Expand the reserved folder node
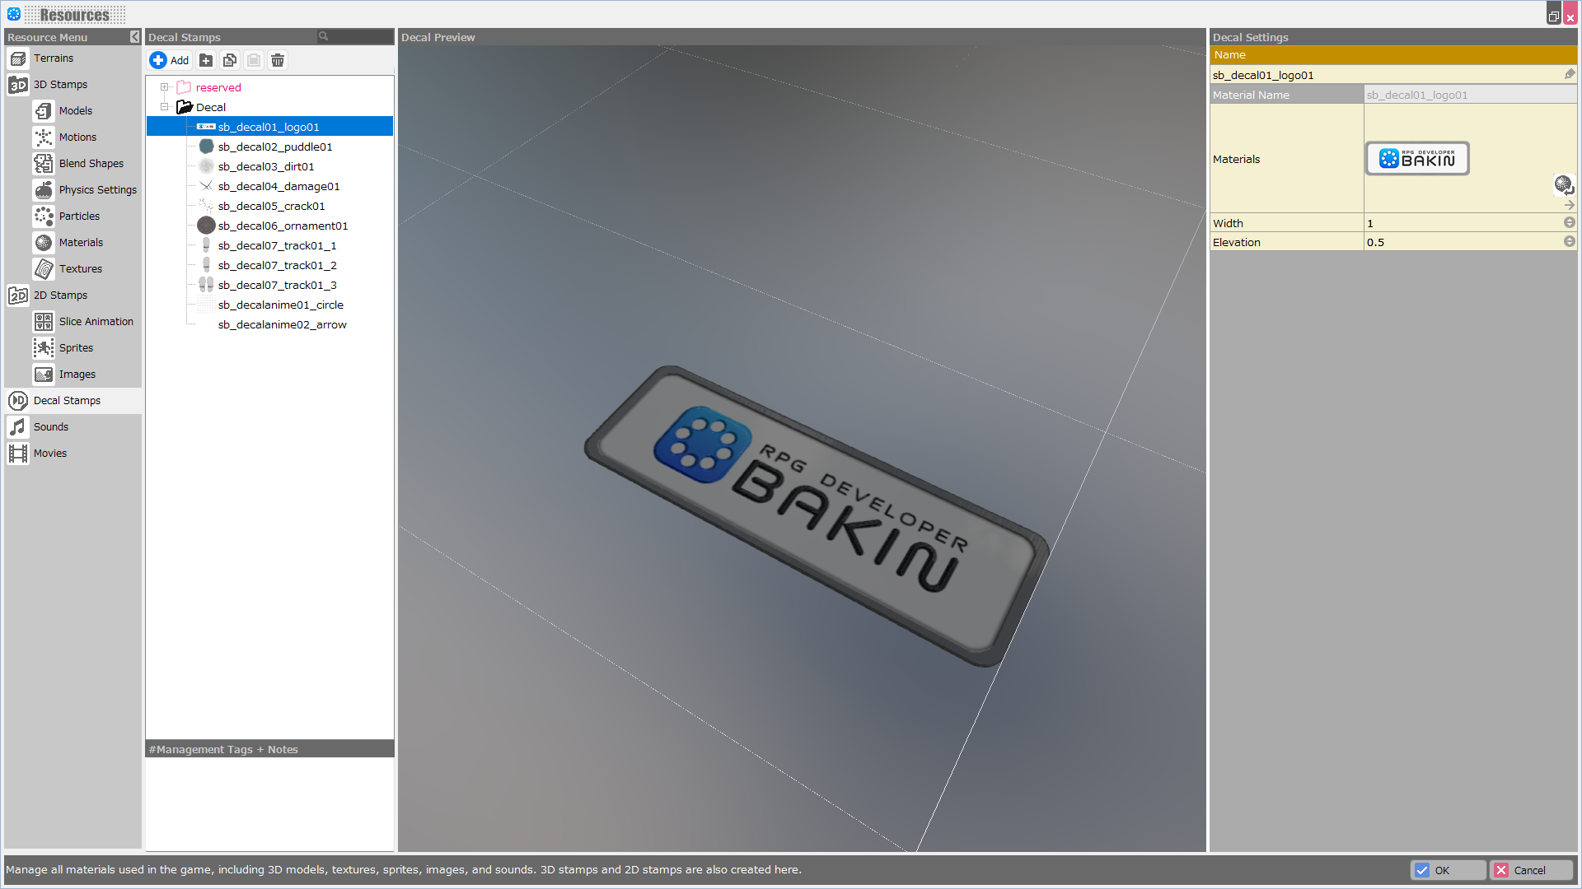This screenshot has width=1582, height=889. [164, 87]
